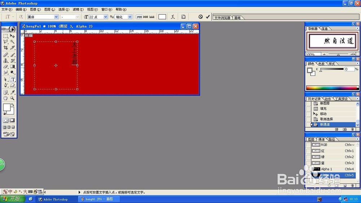Delete history state trash icon
361x203 pixels.
(352, 130)
